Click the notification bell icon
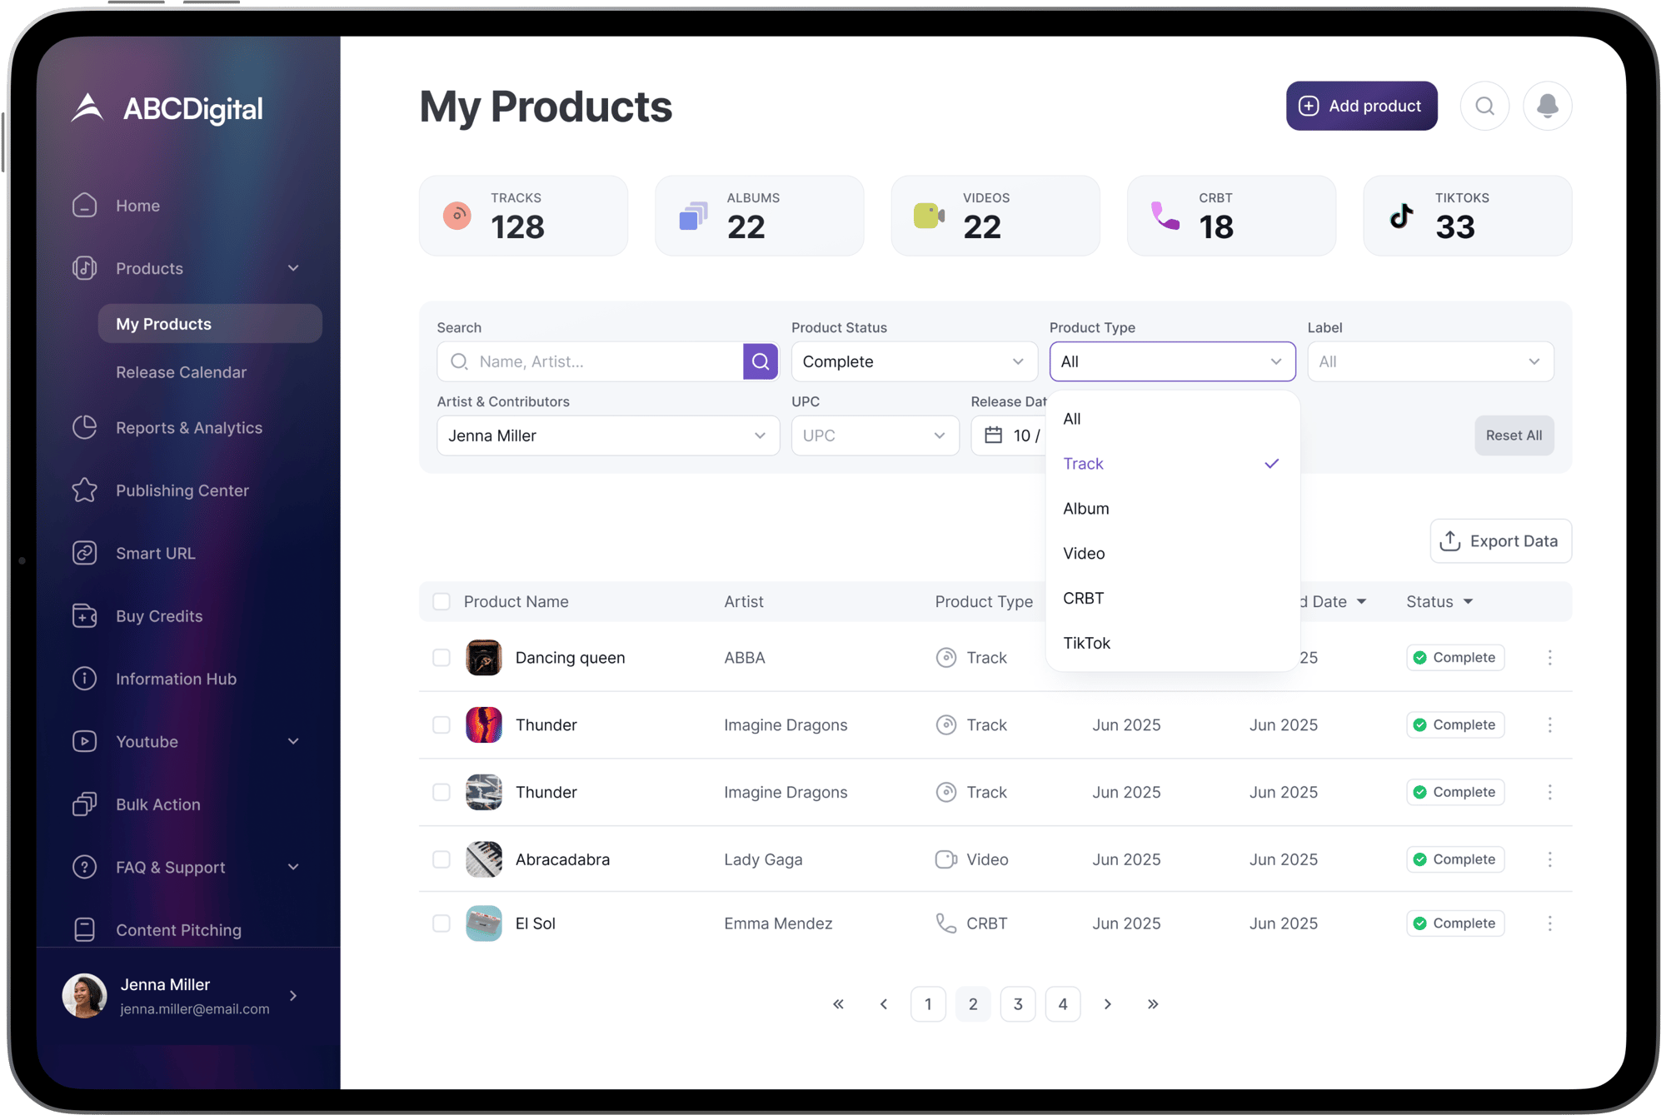Viewport: 1666px width, 1115px height. click(x=1547, y=106)
